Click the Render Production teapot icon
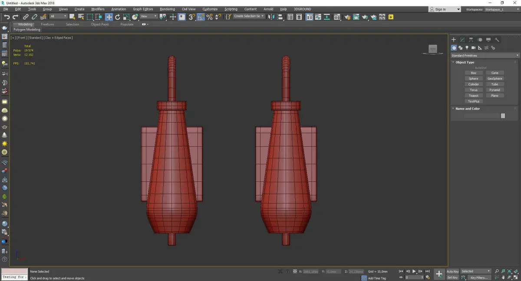The width and height of the screenshot is (521, 281). (x=365, y=17)
